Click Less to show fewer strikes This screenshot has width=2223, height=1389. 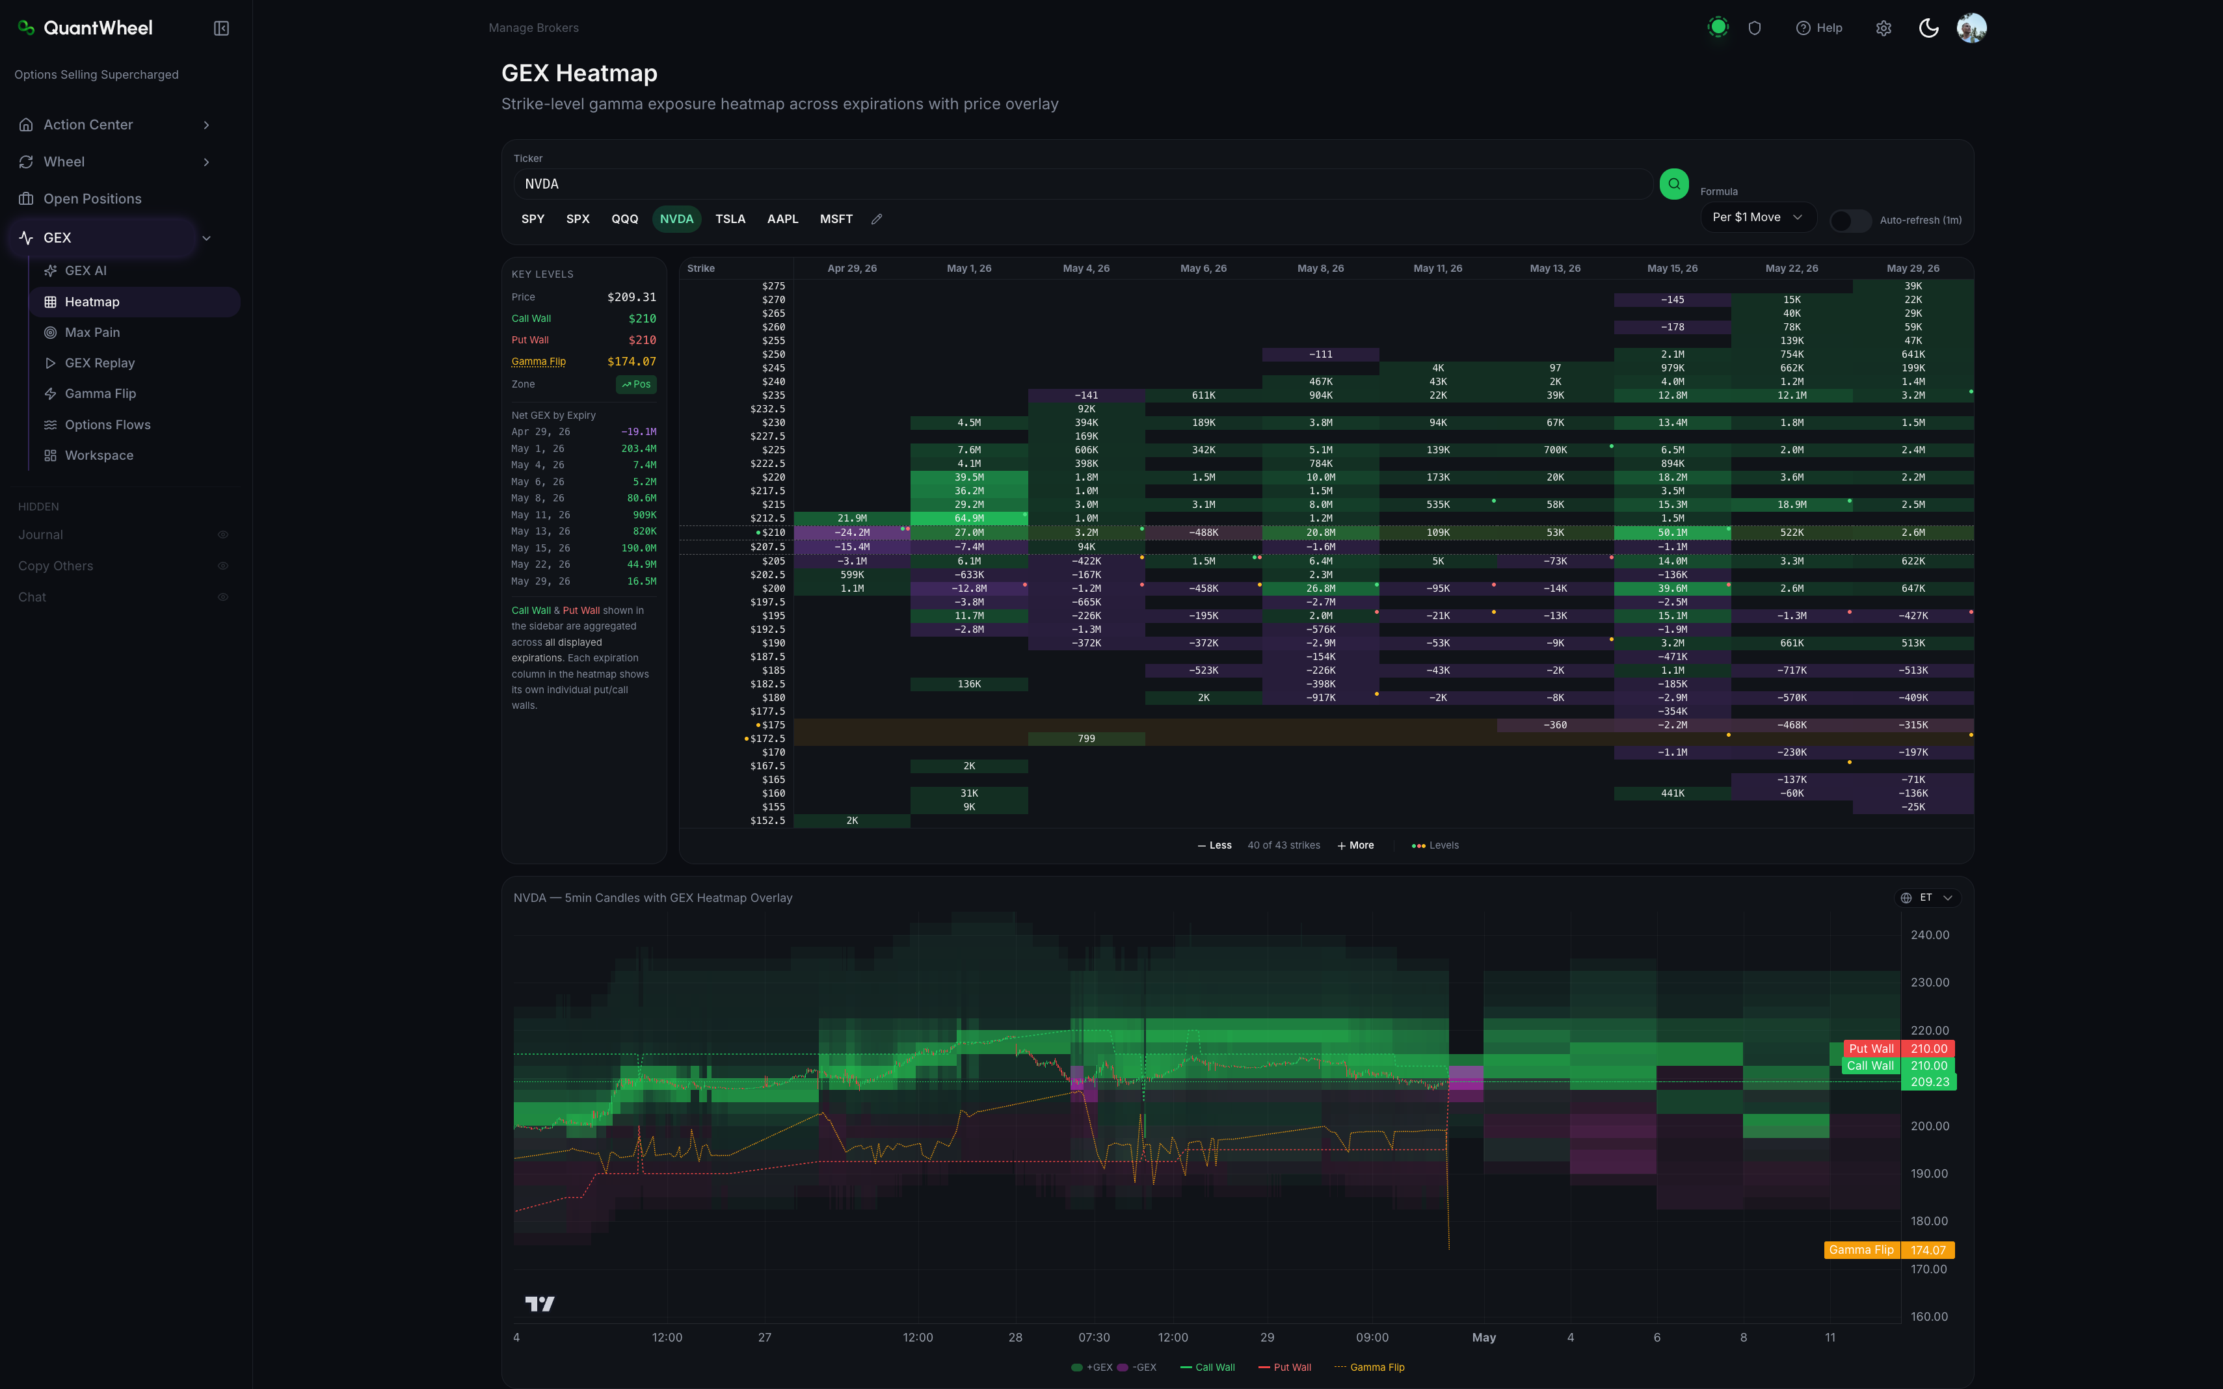(1214, 845)
